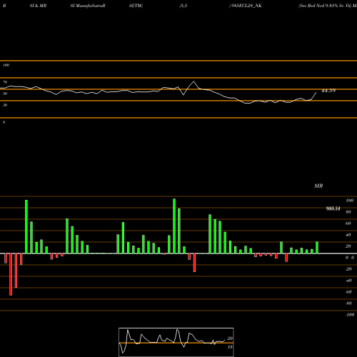Click the RSI left-axis 50 label
The width and height of the screenshot is (357, 357).
(x=5, y=94)
